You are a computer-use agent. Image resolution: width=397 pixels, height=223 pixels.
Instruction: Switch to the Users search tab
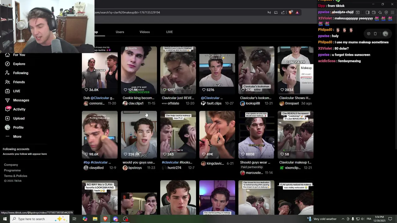click(120, 32)
